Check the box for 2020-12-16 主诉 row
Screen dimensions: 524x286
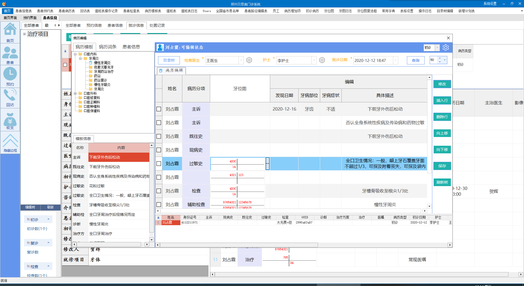[159, 109]
